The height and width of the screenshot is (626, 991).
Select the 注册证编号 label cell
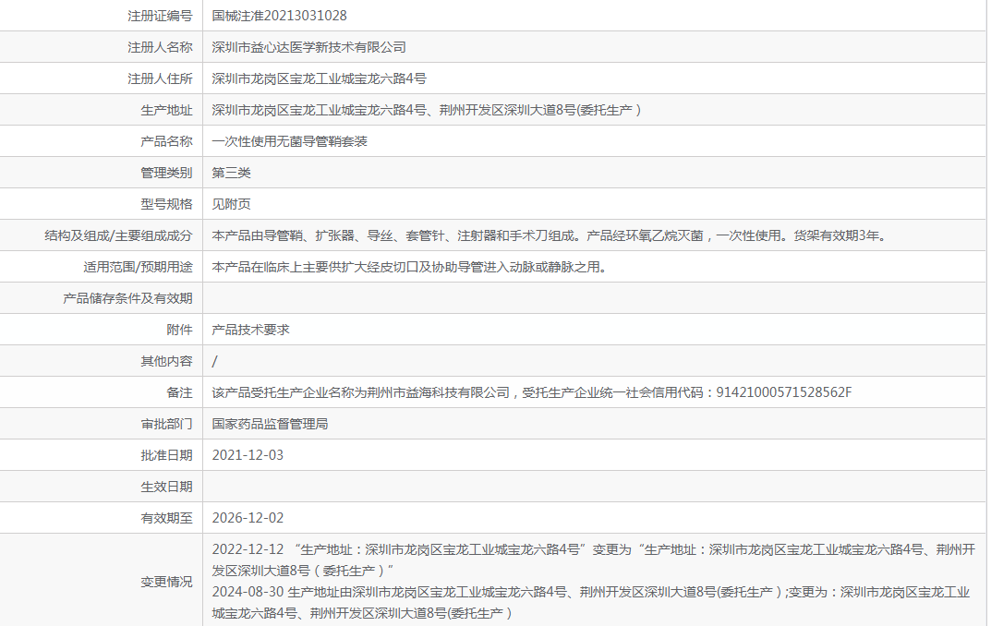tap(160, 16)
